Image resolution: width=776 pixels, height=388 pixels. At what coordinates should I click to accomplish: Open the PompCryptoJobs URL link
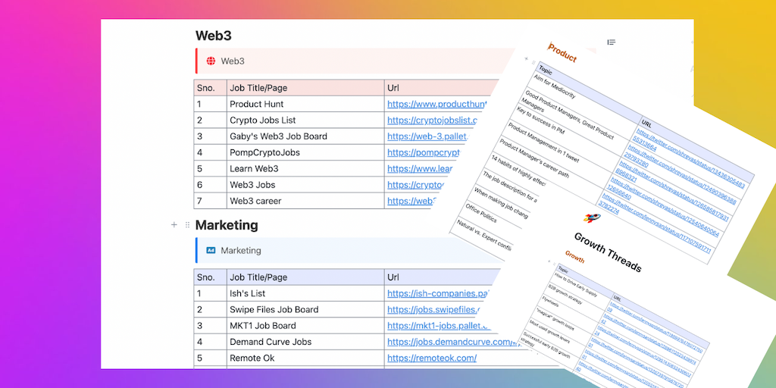(x=423, y=153)
